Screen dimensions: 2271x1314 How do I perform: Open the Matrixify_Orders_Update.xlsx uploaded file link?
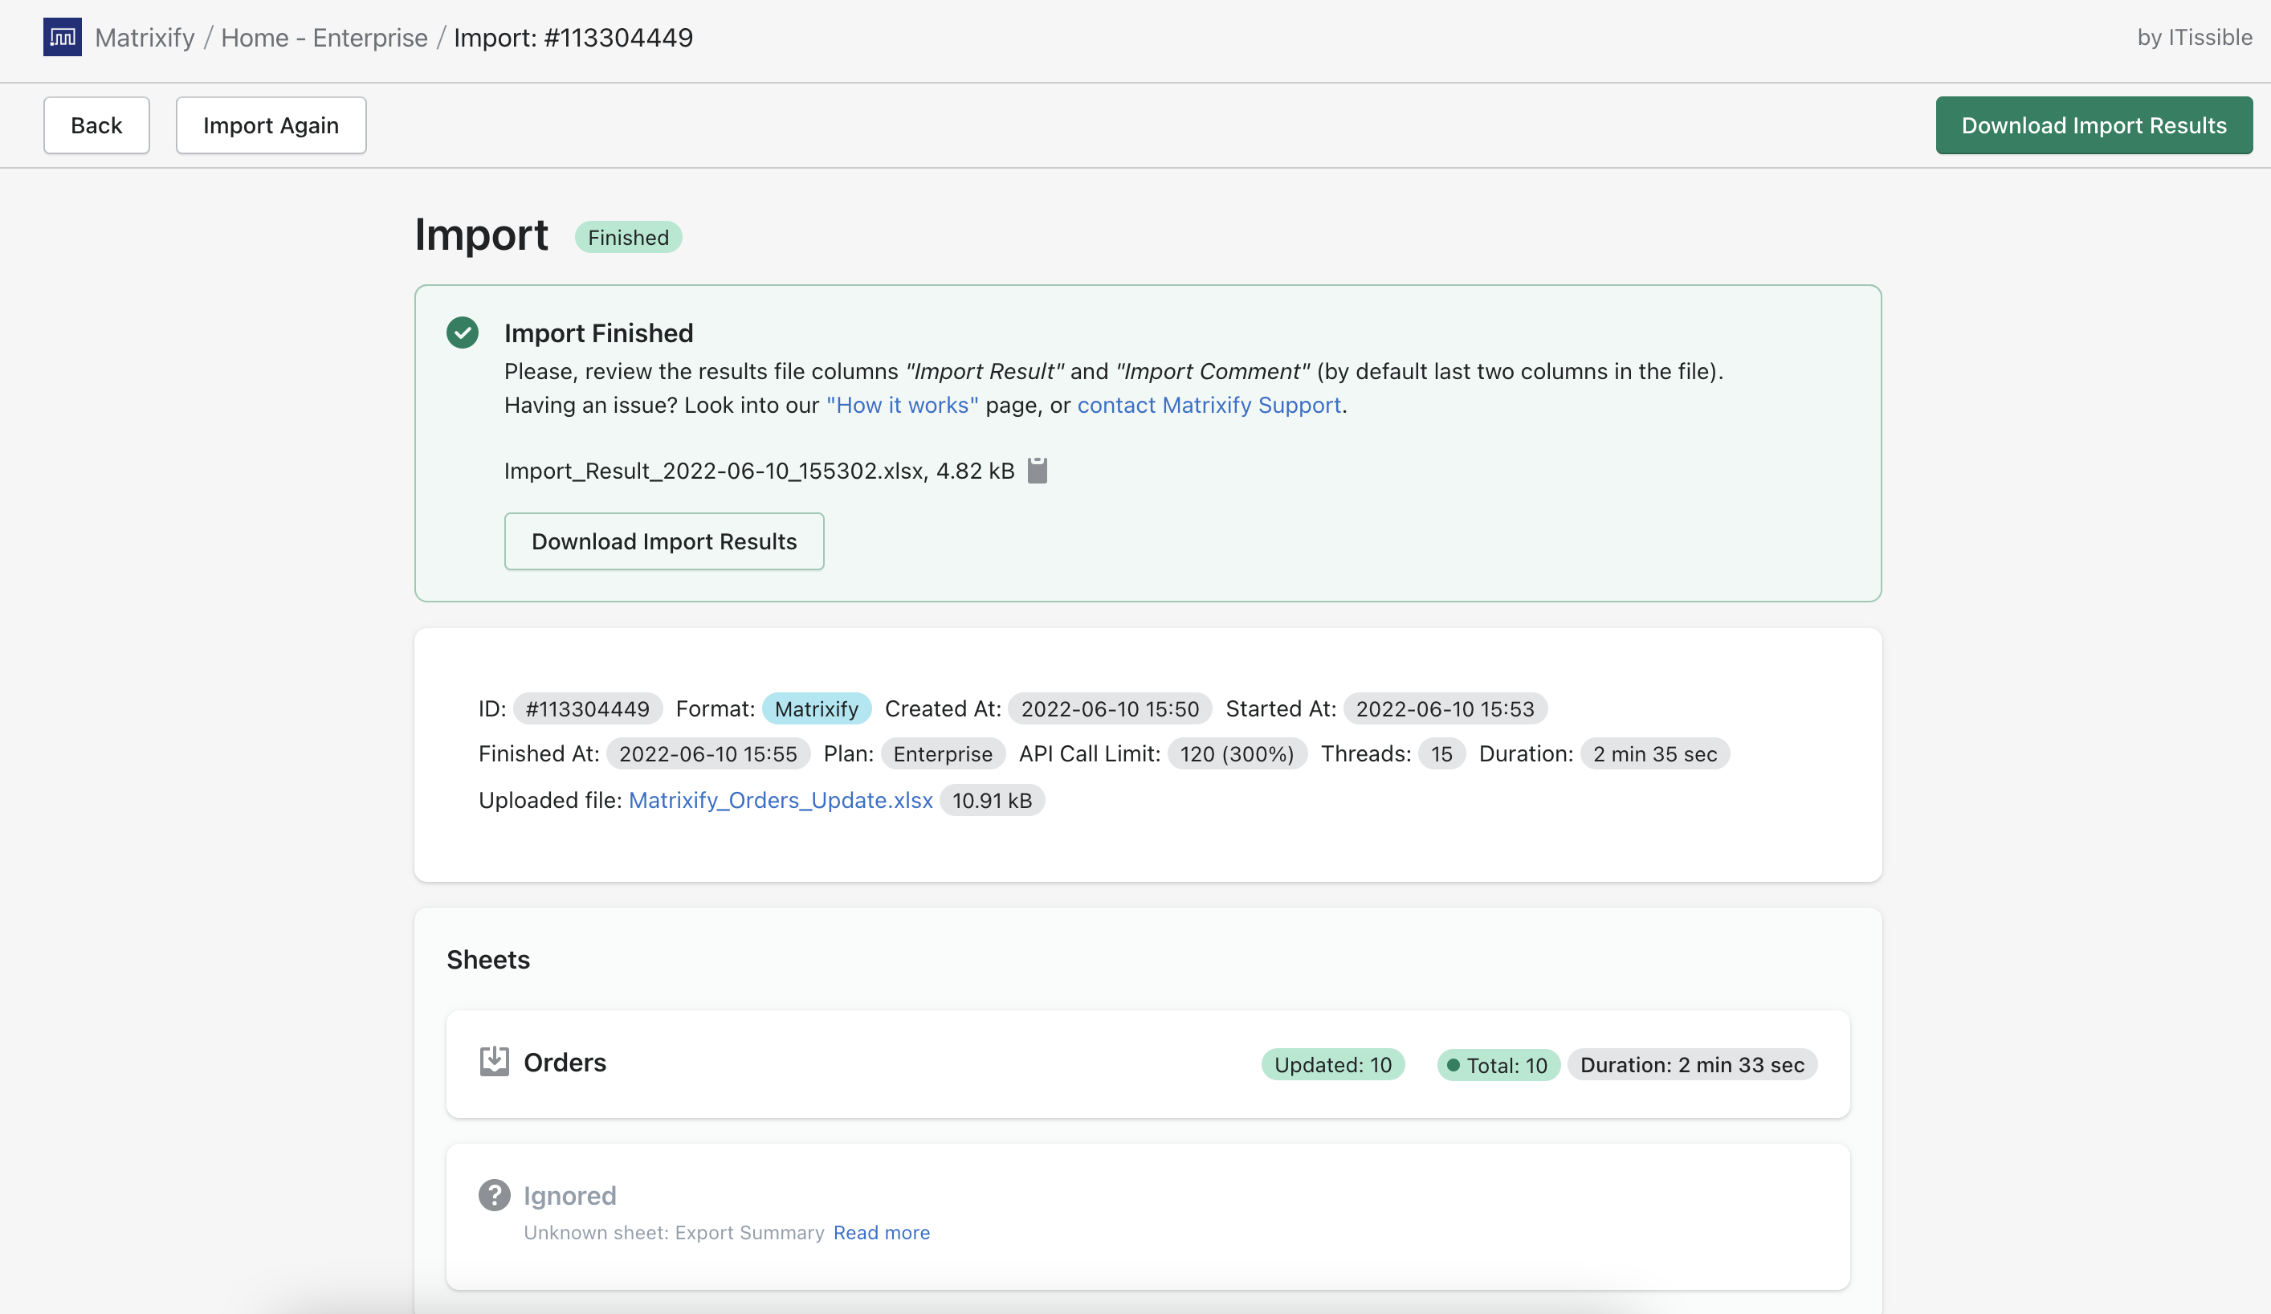pos(780,800)
